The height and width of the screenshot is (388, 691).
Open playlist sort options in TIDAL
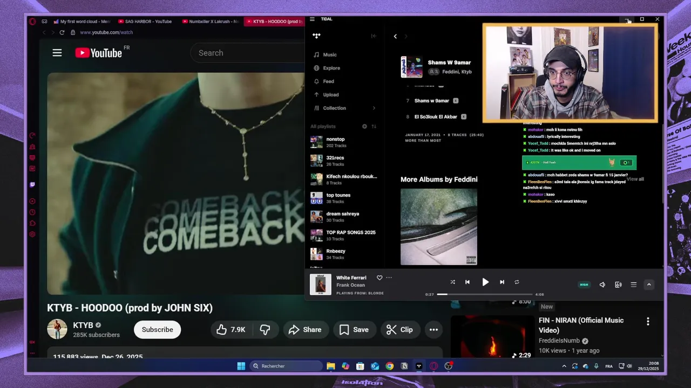pyautogui.click(x=374, y=126)
